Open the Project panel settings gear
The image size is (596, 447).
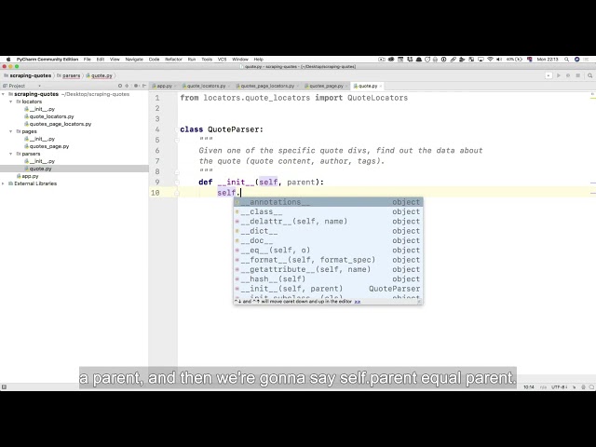(x=136, y=86)
